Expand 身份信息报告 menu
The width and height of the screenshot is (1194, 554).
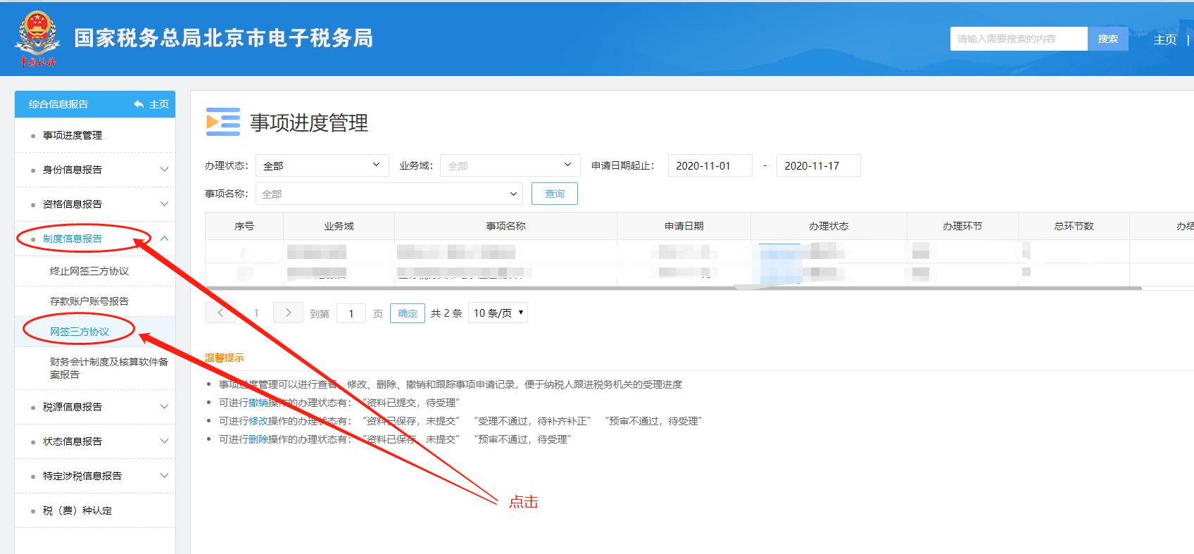95,170
